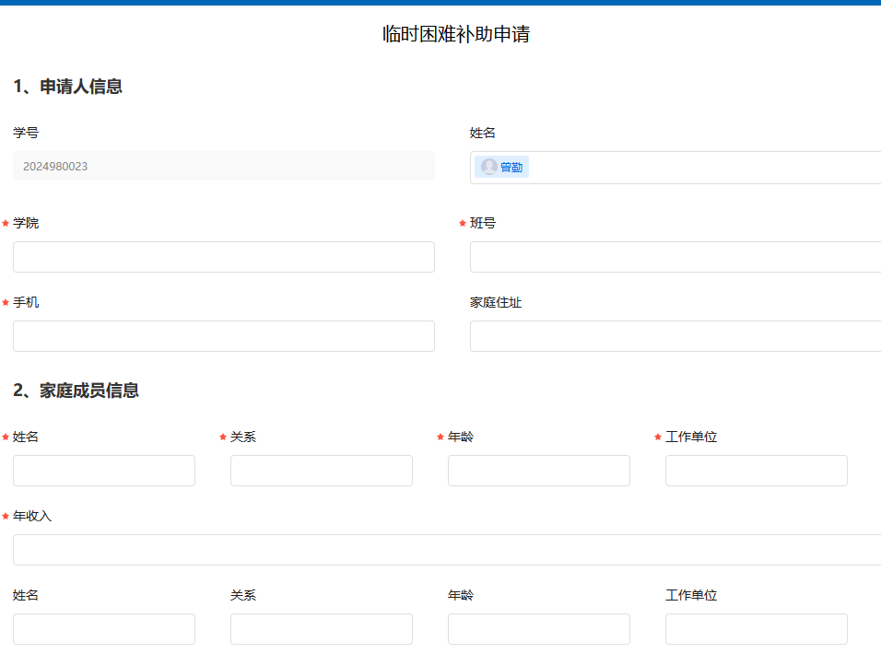Click the 学院 label text
Screen dimensions: 881x665
click(x=26, y=224)
